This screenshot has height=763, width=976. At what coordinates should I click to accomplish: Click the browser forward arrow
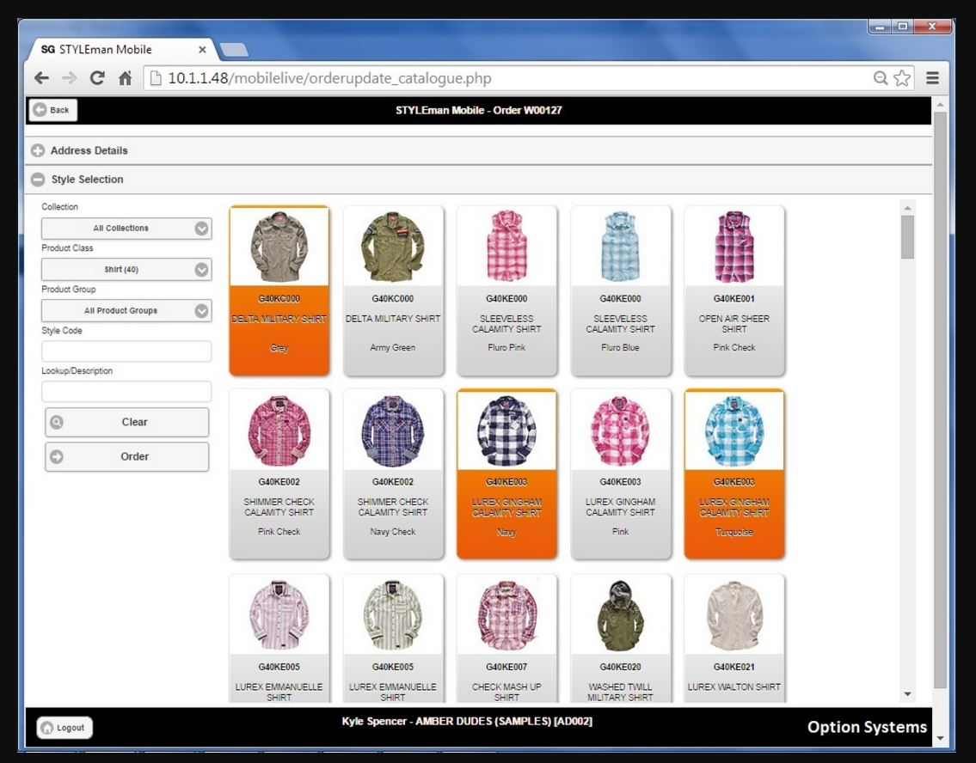[70, 78]
